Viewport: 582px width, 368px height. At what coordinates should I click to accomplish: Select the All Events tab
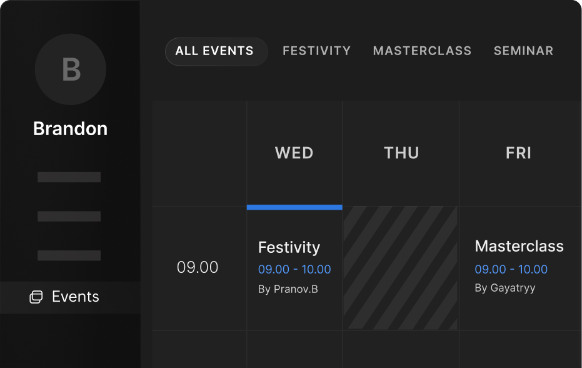215,51
